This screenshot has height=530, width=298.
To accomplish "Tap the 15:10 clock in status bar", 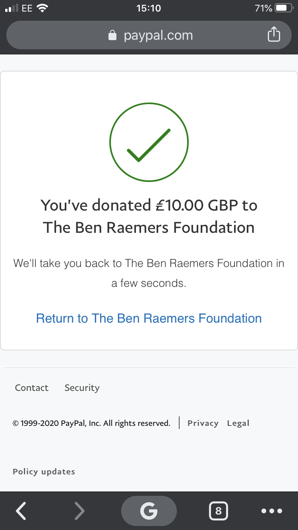I will (x=149, y=8).
